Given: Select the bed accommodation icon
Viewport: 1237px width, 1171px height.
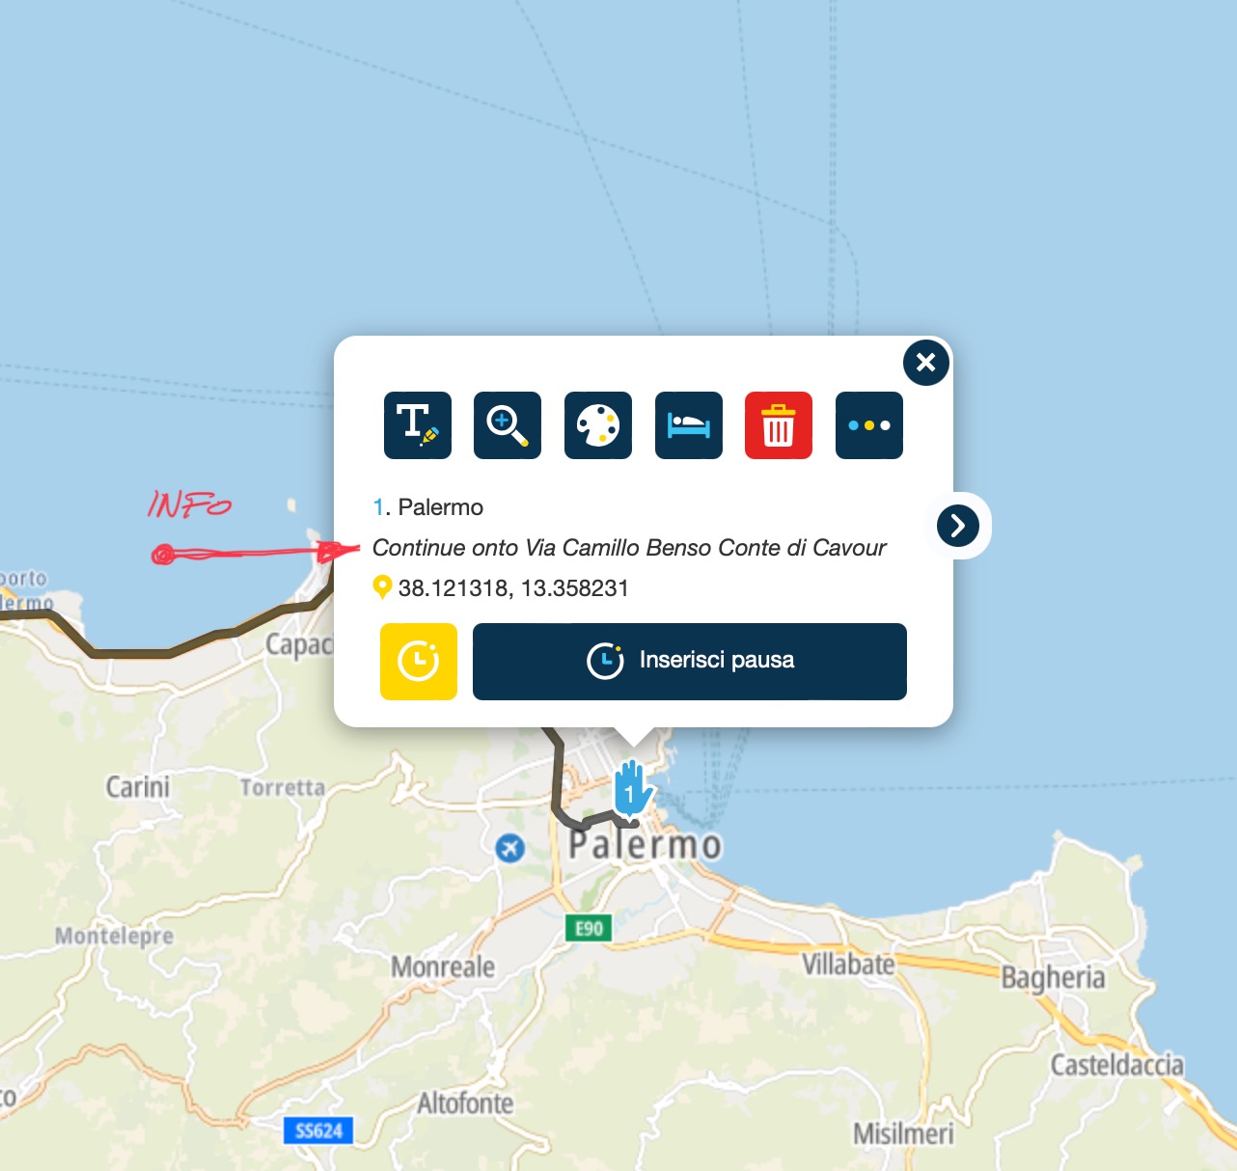Looking at the screenshot, I should pyautogui.click(x=689, y=425).
